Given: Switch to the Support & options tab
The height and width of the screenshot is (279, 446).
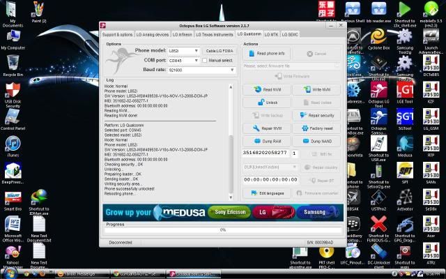Looking at the screenshot, I should point(117,34).
